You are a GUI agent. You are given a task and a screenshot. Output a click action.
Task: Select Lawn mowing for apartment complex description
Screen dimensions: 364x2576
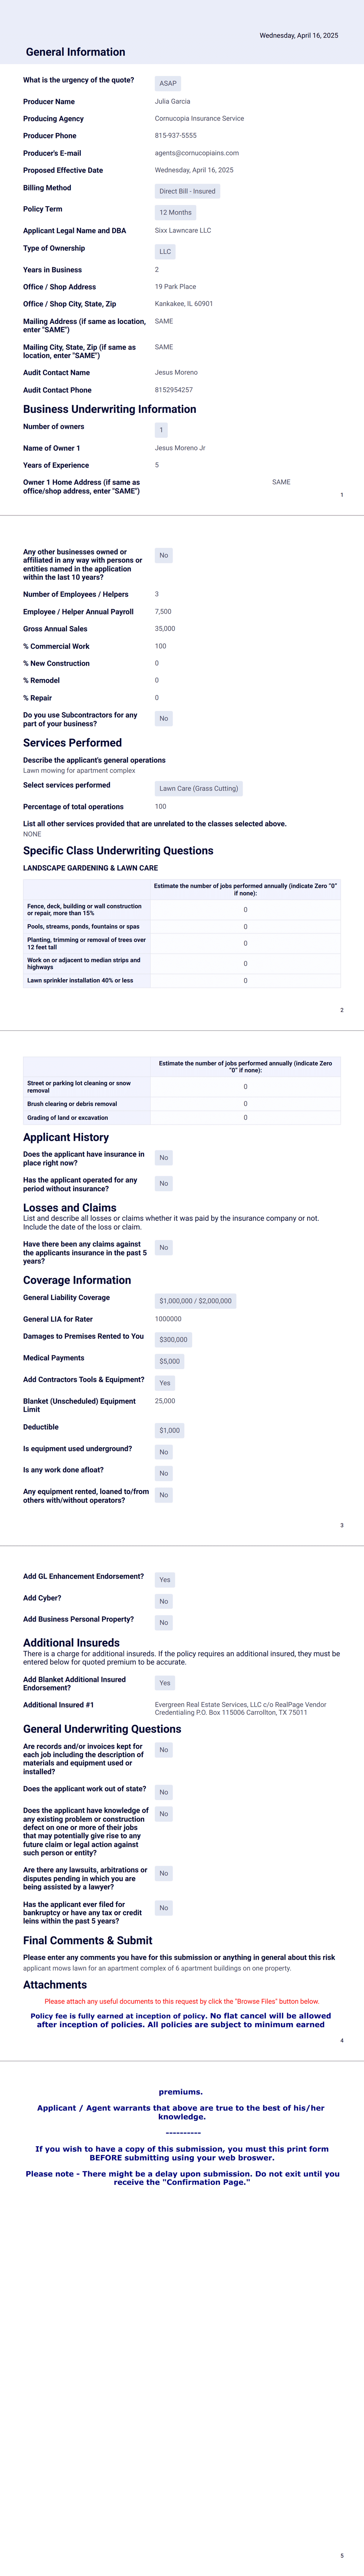point(79,771)
